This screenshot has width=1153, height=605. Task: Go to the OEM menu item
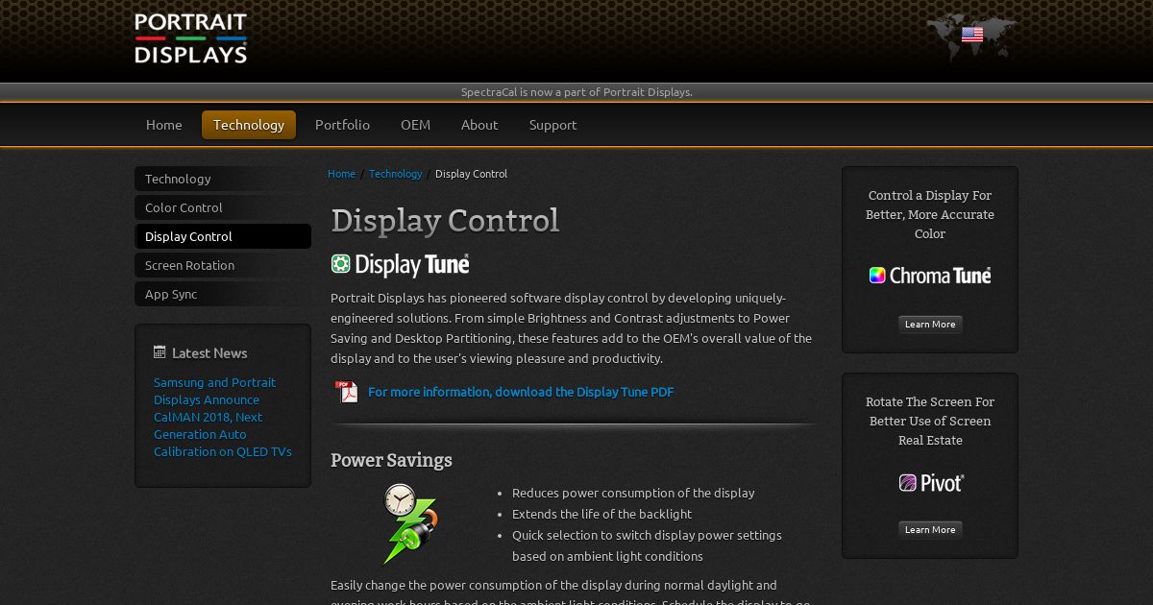415,125
